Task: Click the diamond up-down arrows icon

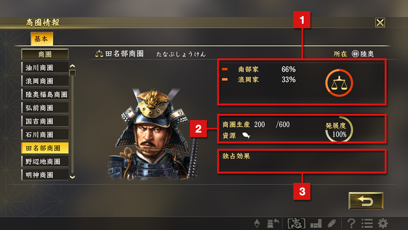Action: click(x=257, y=223)
